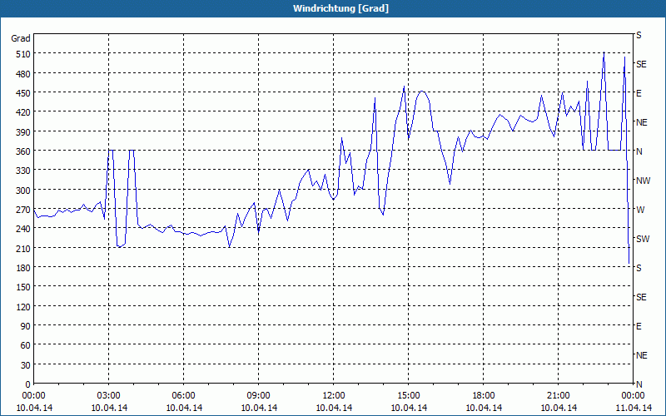Pick the y-axis value "390"
Viewport: 666px width, 416px height.
click(23, 132)
